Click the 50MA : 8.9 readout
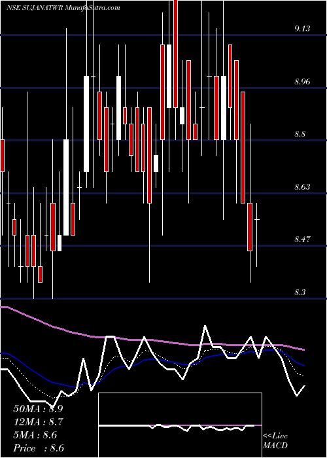The height and width of the screenshot is (458, 327). pos(38,409)
